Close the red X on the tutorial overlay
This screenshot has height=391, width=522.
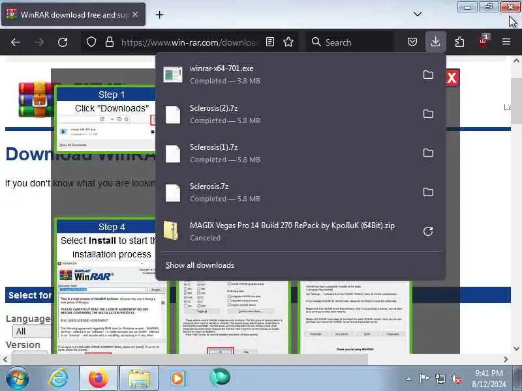point(452,78)
